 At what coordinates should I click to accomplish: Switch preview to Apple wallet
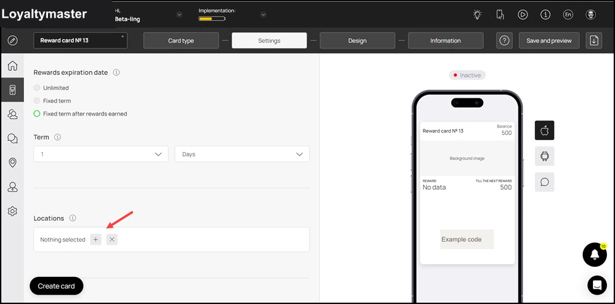[x=544, y=130]
